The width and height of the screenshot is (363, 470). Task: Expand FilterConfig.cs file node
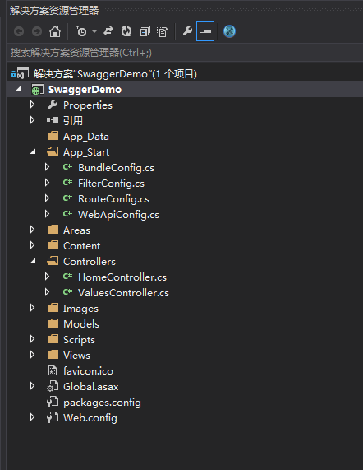tap(48, 183)
